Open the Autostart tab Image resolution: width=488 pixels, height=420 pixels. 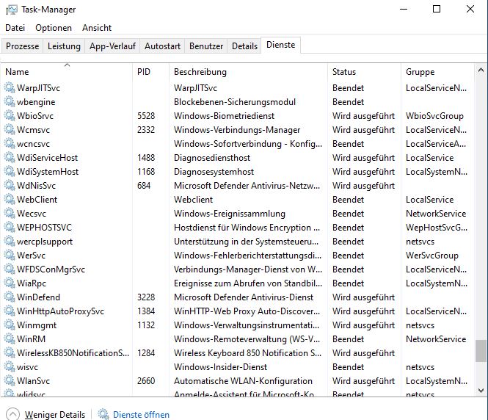[162, 46]
